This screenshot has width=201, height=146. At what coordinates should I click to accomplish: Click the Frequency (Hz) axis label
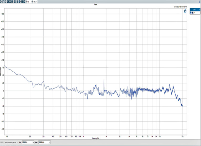(x=95, y=138)
